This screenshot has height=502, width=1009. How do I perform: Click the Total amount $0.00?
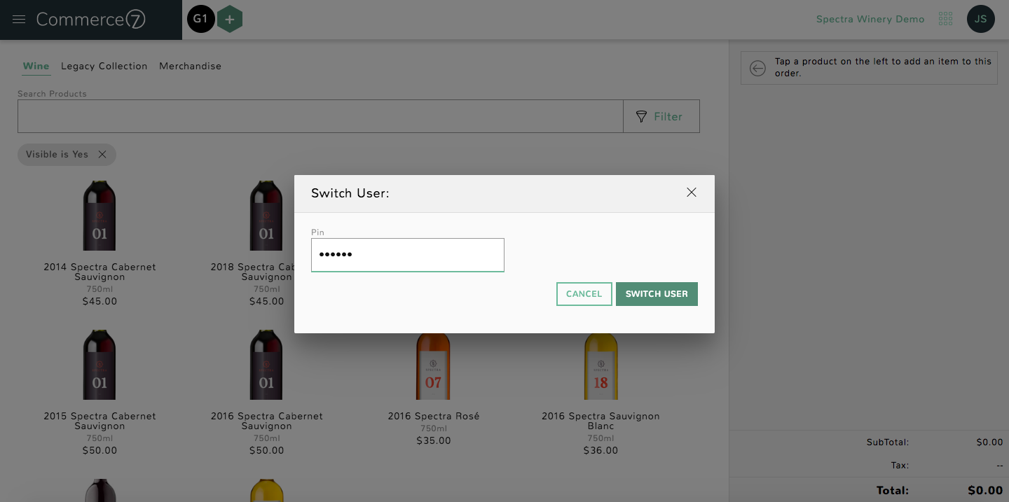pyautogui.click(x=985, y=491)
